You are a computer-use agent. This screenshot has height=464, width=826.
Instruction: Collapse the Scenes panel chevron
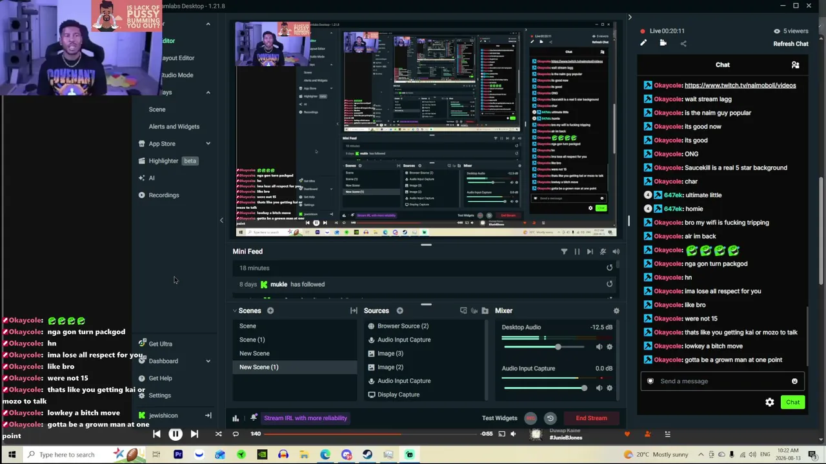235,311
